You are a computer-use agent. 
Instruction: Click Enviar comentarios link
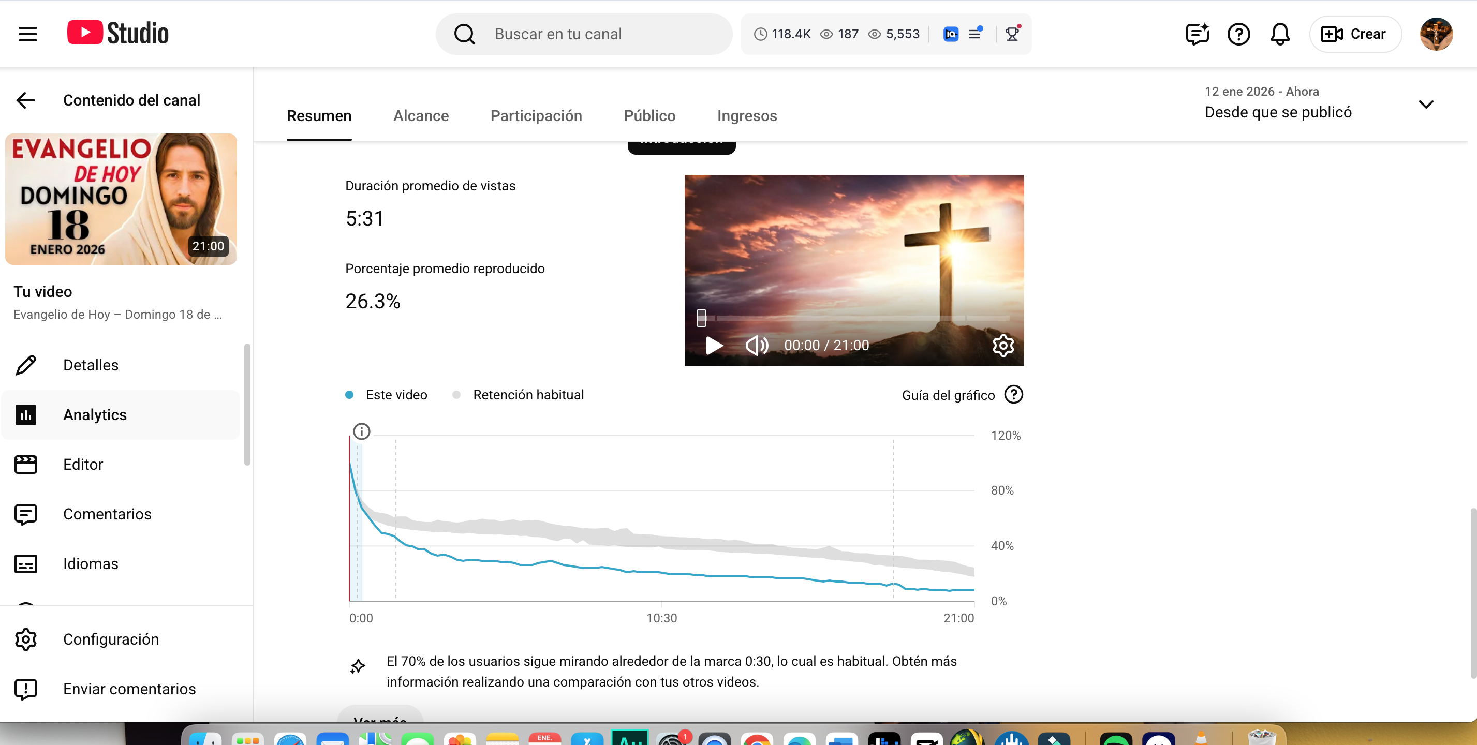coord(129,689)
